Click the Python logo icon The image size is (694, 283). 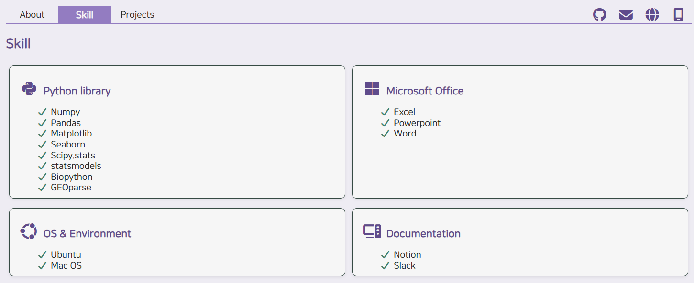(29, 89)
